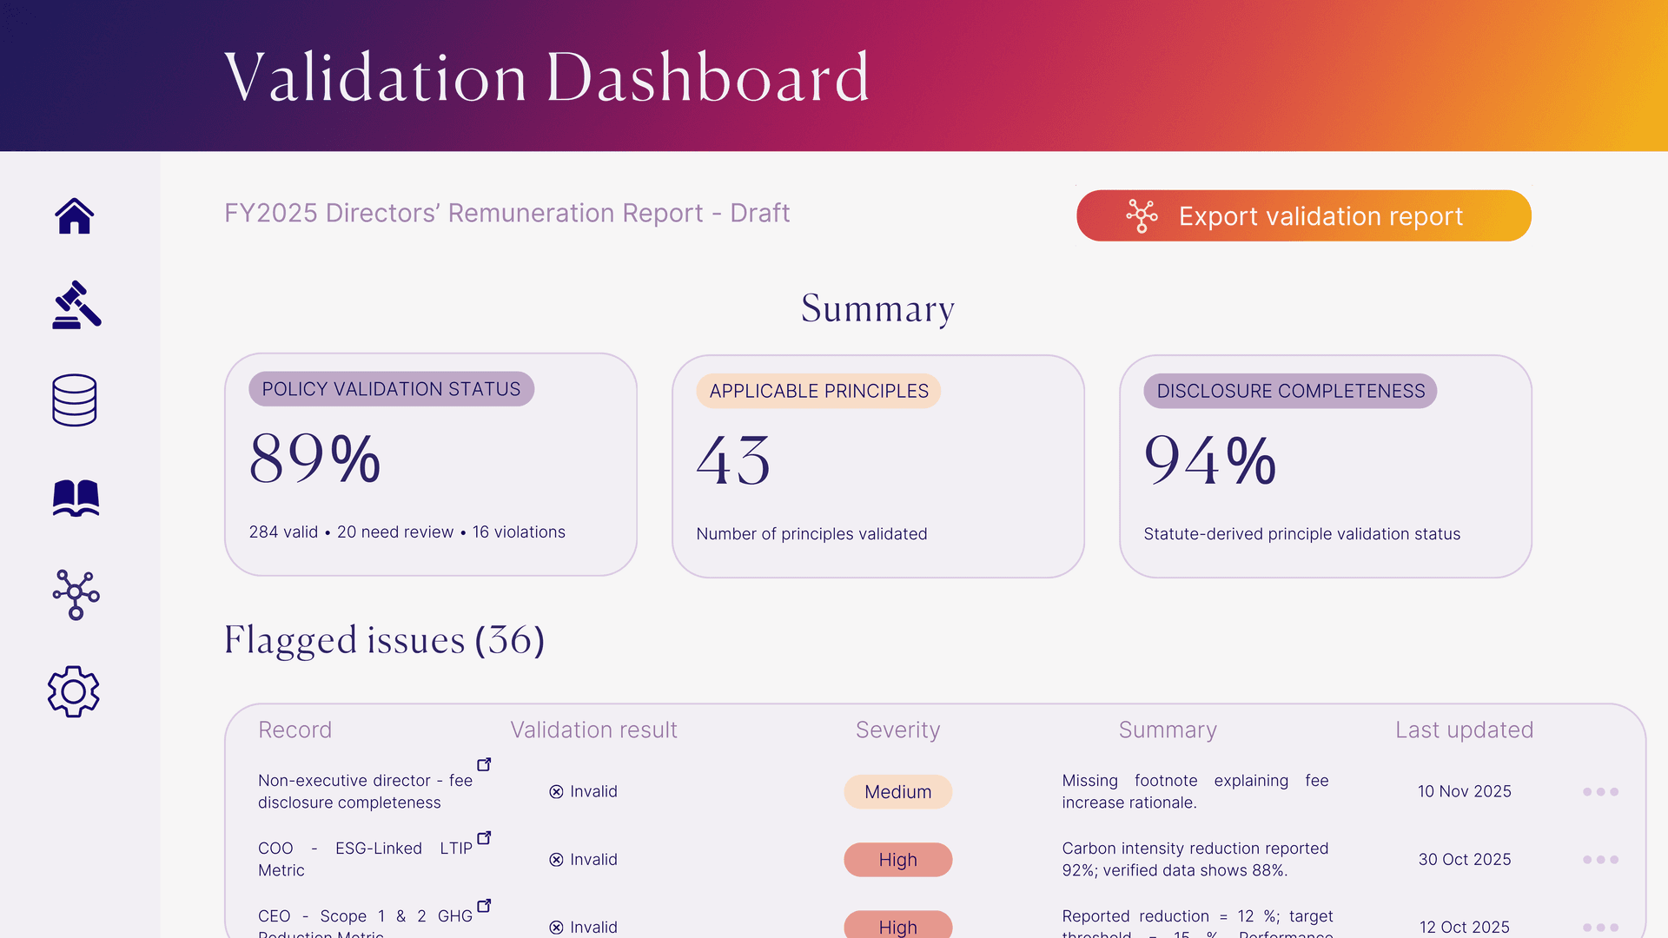The image size is (1668, 938).
Task: Click the gavel legal icon in sidebar
Action: [x=76, y=305]
